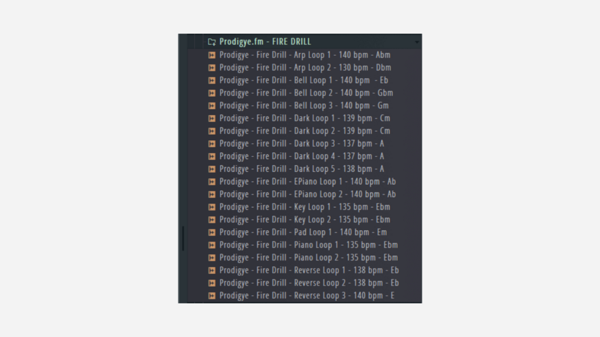Image resolution: width=600 pixels, height=337 pixels.
Task: Select 'Dark Loop 5 - 138 bpm - A' sample name
Action: [302, 169]
